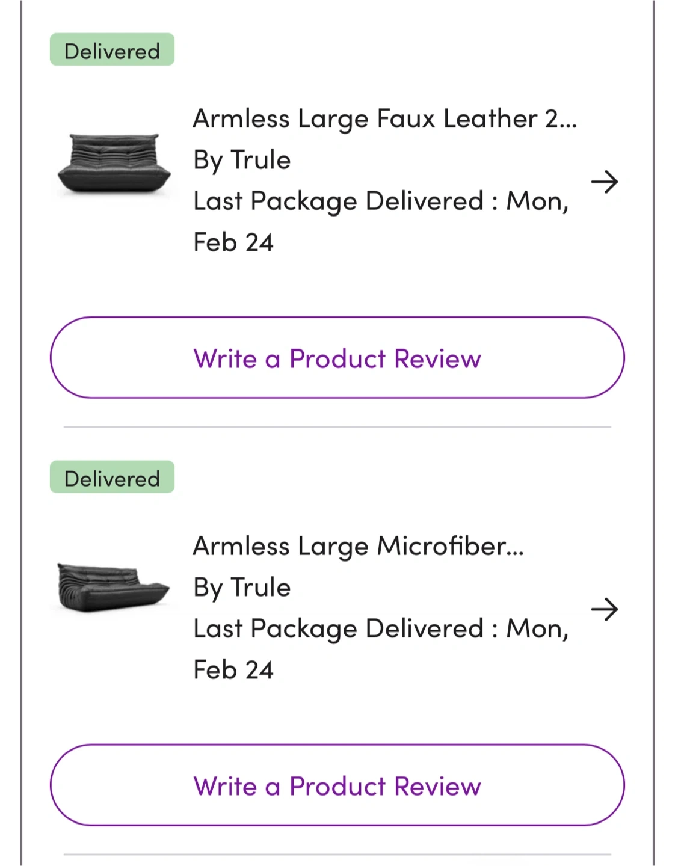The height and width of the screenshot is (866, 675).
Task: Click Mon, delivery day on Faux Leather order
Action: pyautogui.click(x=537, y=201)
